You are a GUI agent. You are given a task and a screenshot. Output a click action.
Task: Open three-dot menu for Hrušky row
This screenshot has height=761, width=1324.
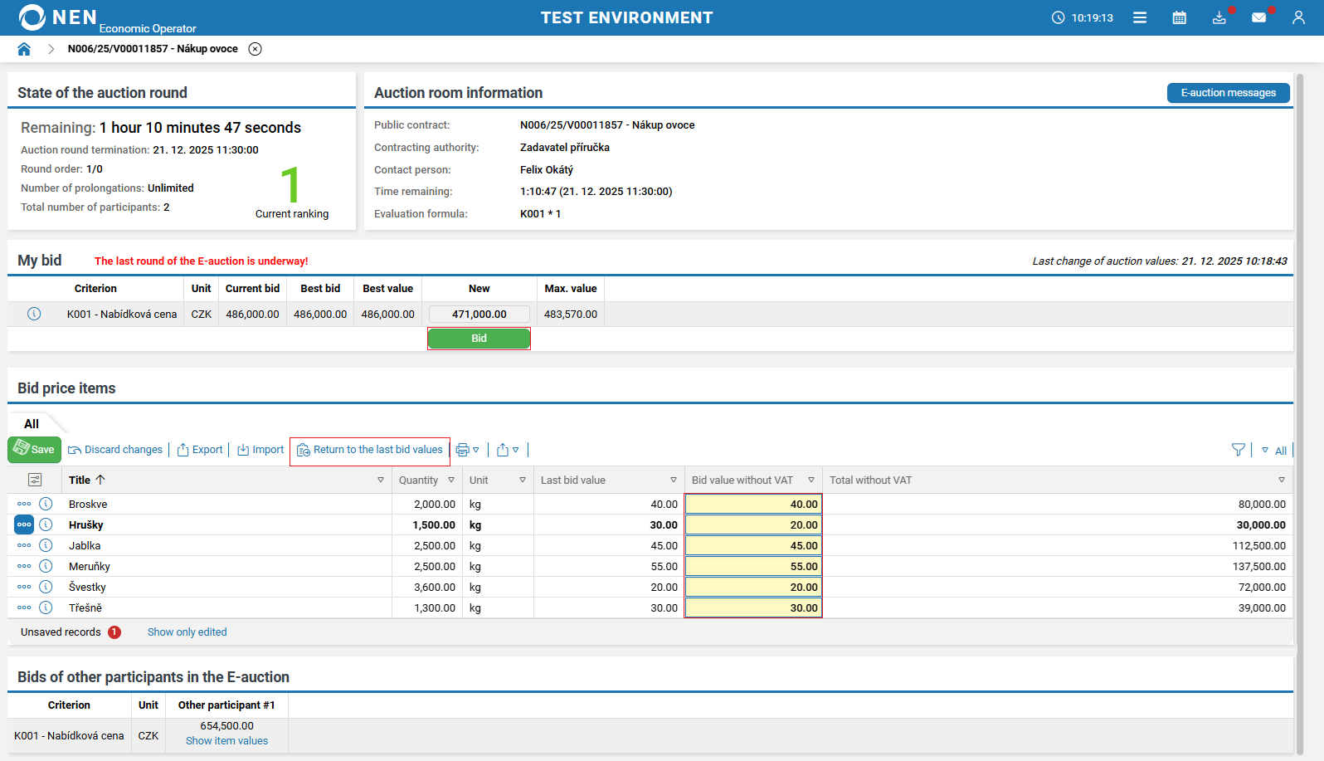click(x=24, y=524)
